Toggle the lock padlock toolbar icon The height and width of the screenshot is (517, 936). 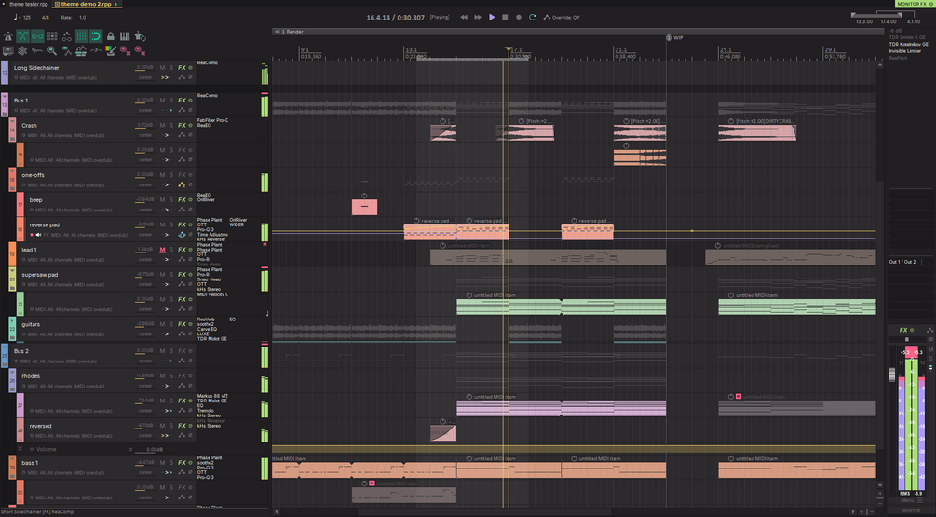pyautogui.click(x=111, y=36)
